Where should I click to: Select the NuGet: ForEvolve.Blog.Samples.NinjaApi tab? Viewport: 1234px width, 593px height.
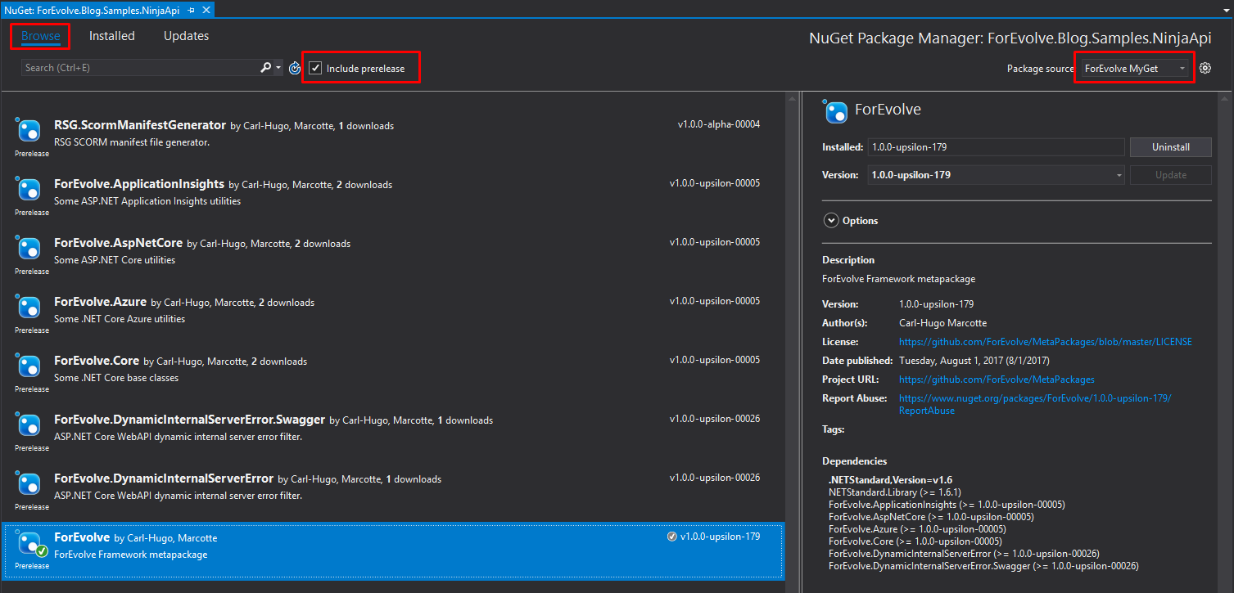pos(92,10)
